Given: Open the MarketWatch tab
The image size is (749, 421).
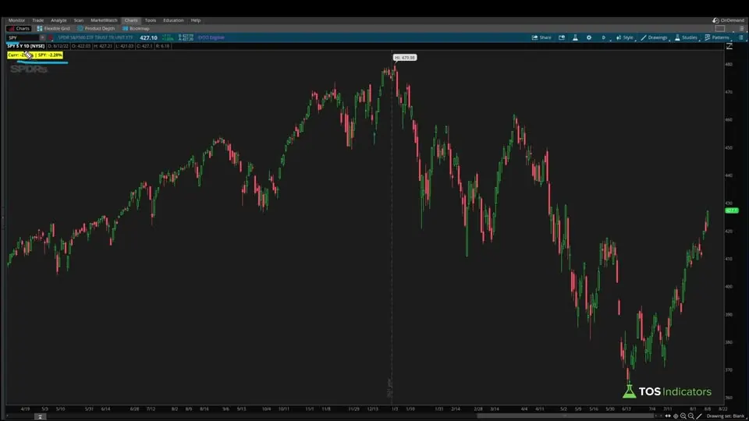Looking at the screenshot, I should [x=104, y=20].
